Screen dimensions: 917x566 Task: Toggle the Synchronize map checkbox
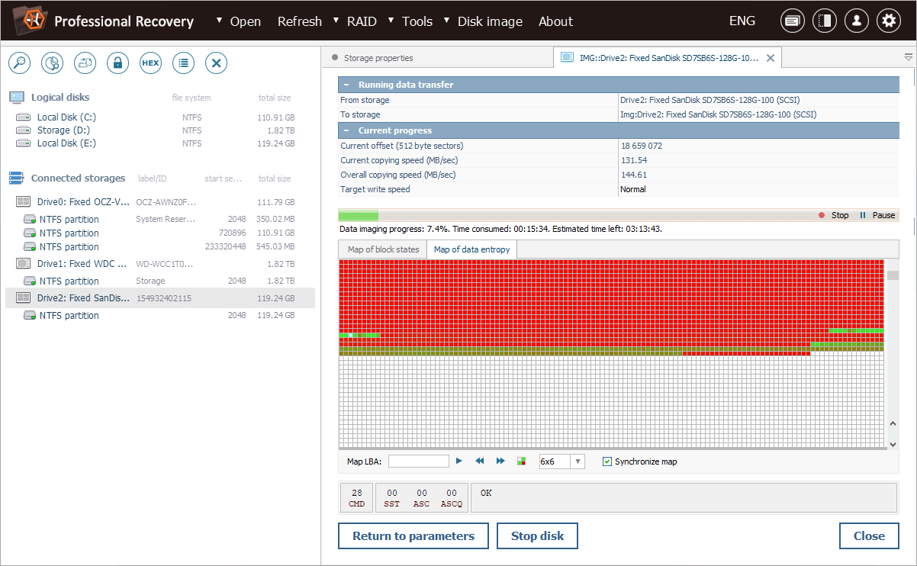coord(607,461)
